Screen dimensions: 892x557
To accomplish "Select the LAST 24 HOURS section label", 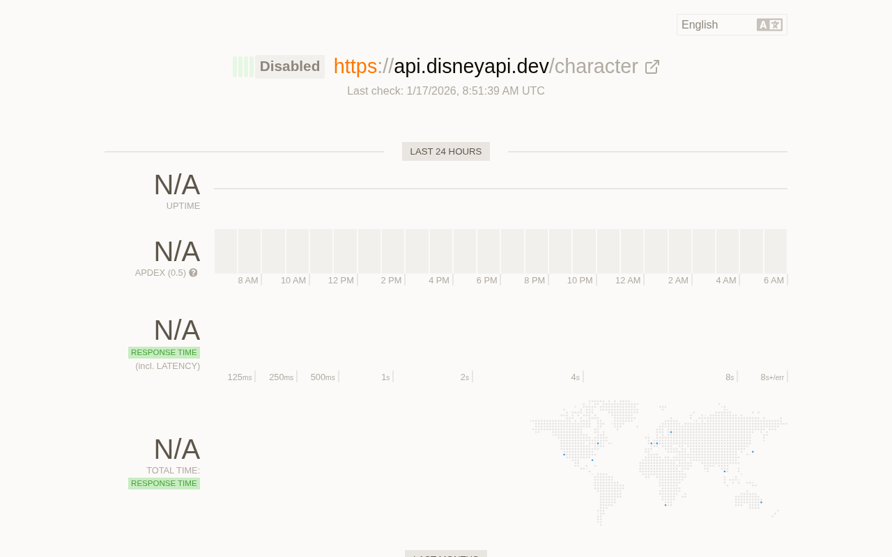I will click(x=446, y=152).
